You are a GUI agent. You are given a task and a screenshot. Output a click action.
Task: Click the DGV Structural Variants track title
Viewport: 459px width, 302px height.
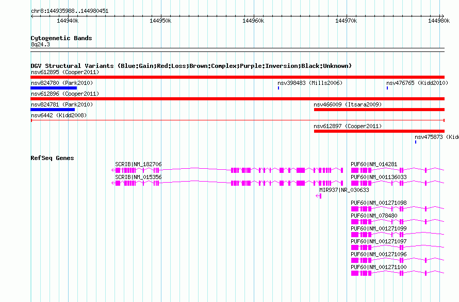pos(191,66)
